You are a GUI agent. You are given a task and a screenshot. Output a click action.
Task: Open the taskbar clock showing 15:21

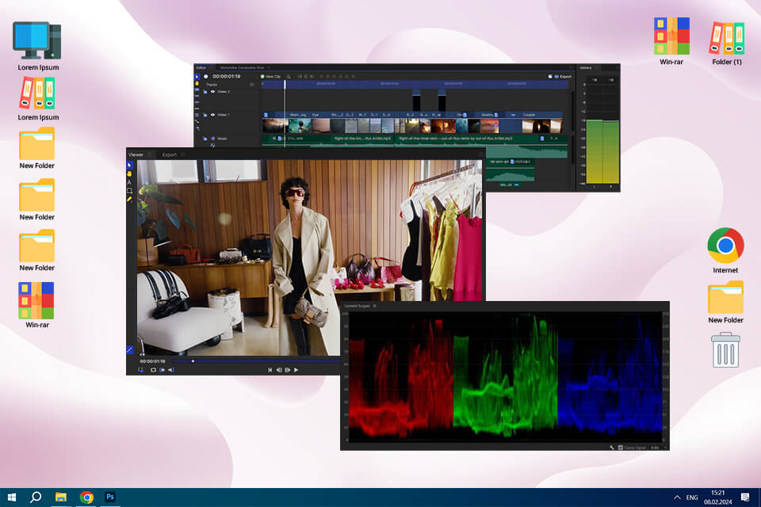[x=718, y=497]
